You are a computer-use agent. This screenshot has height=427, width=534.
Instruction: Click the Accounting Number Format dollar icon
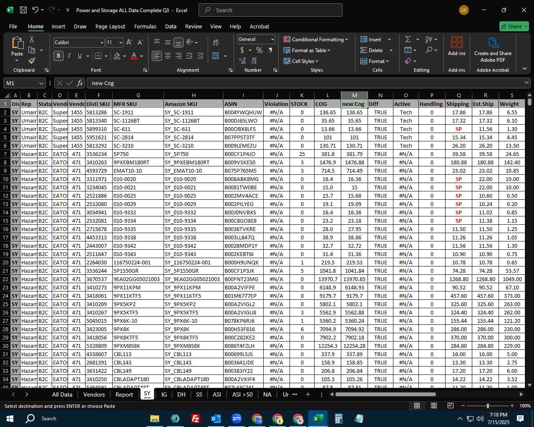pyautogui.click(x=242, y=50)
